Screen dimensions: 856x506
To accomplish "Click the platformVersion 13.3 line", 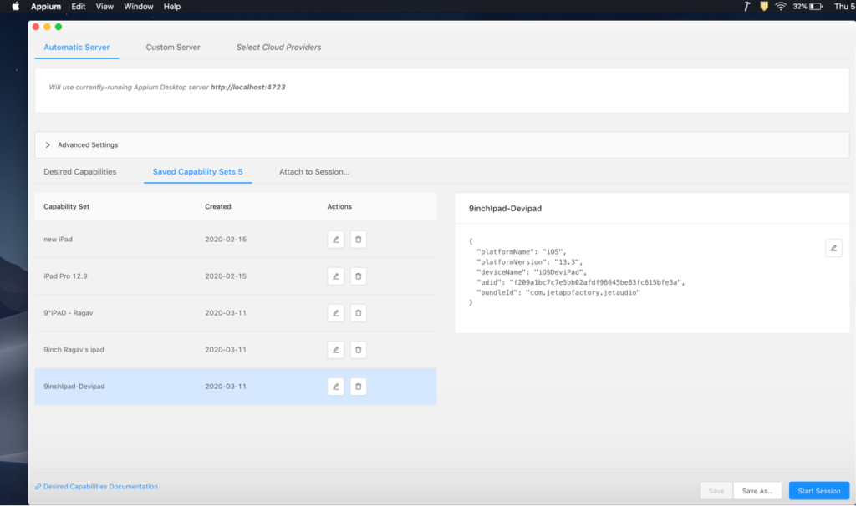I will (529, 262).
